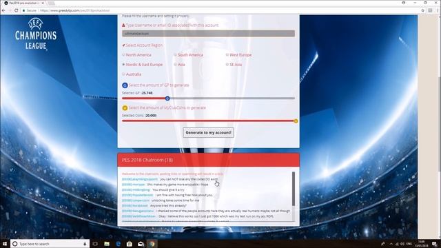Open the Action Center notification icon
The image size is (441, 248).
pyautogui.click(x=435, y=244)
